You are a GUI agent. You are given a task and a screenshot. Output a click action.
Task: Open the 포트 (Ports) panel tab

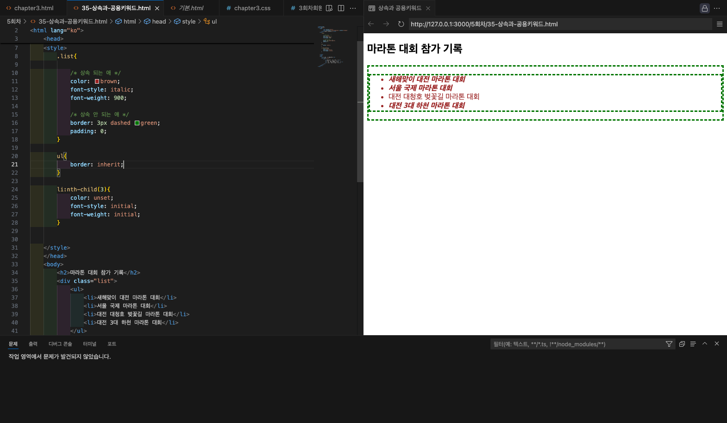(x=112, y=344)
